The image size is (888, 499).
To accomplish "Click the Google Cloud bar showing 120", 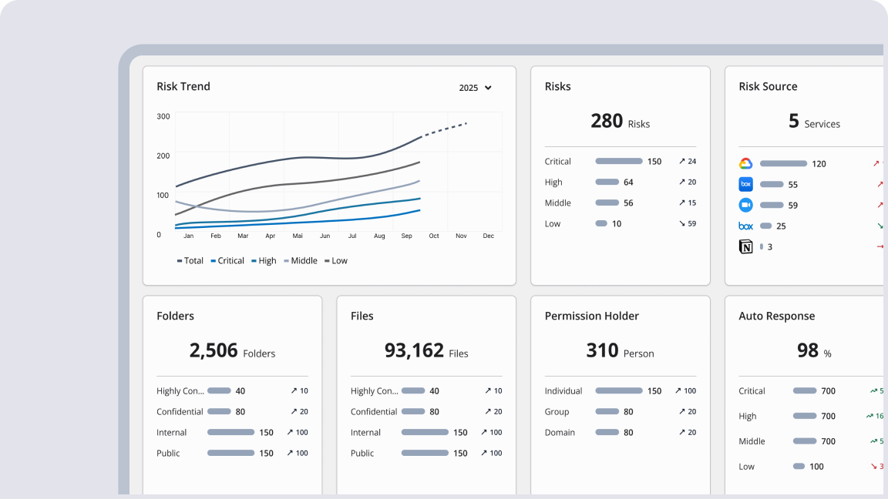I will 783,163.
